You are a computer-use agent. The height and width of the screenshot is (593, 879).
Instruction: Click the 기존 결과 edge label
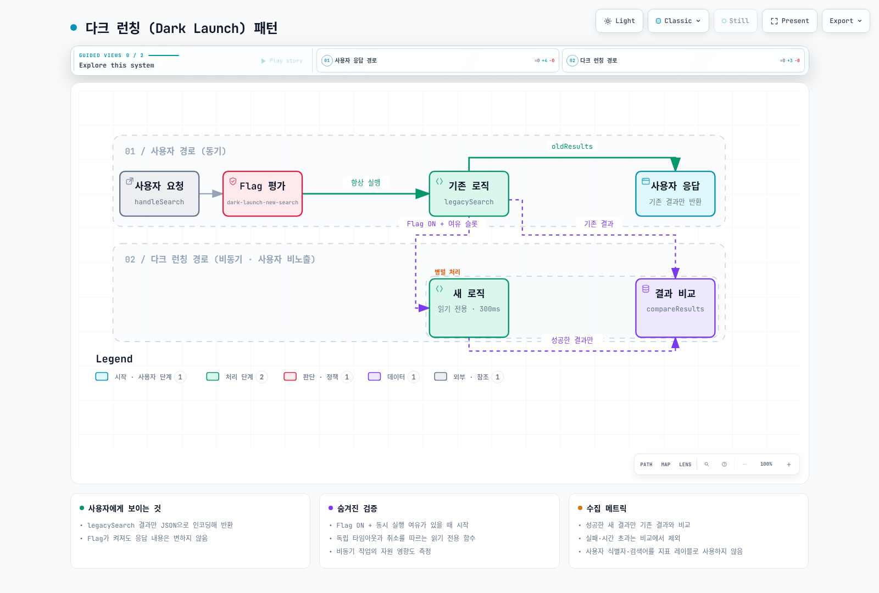coord(599,224)
